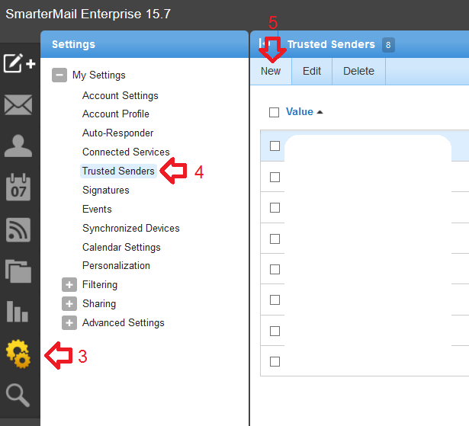Click the My Settings tree label
This screenshot has height=426, width=469.
[98, 75]
